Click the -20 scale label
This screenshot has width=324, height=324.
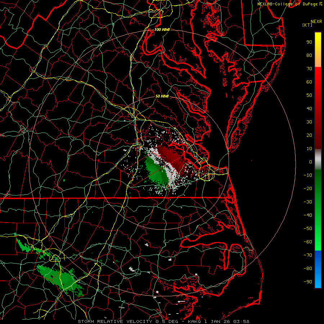point(308,188)
